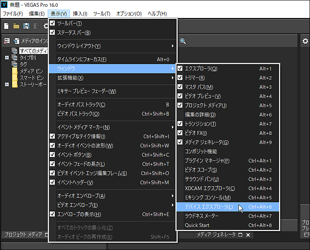Click the Save floppy disk icon

(x=26, y=26)
